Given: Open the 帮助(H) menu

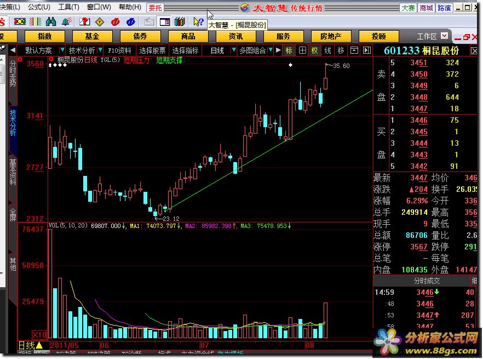Looking at the screenshot, I should (x=130, y=7).
